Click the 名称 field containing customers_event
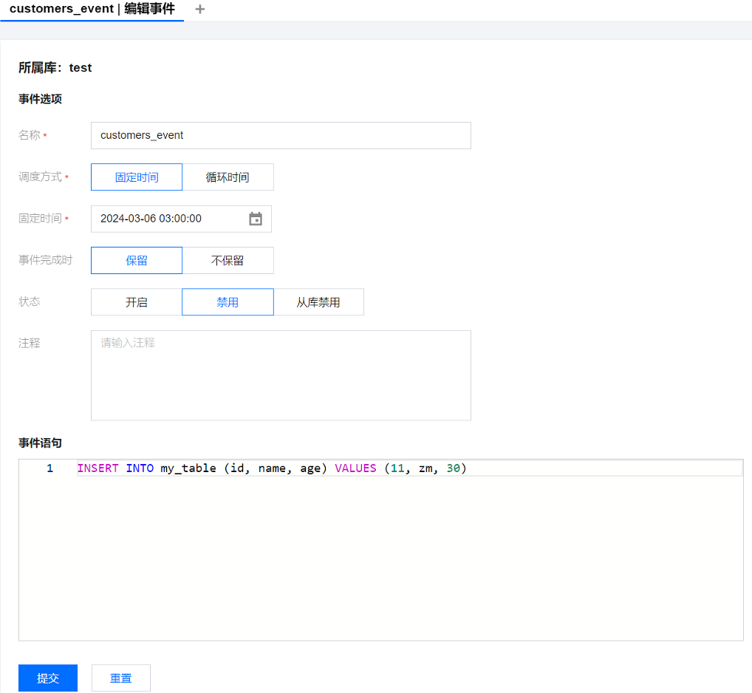The image size is (752, 693). (281, 136)
